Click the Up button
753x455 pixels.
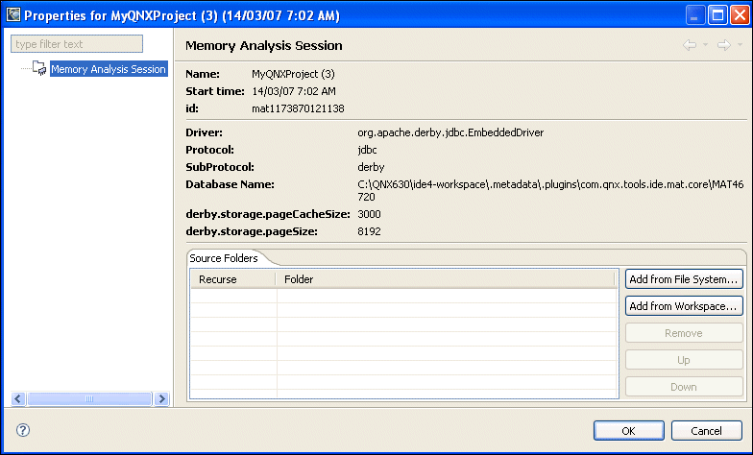pos(683,360)
